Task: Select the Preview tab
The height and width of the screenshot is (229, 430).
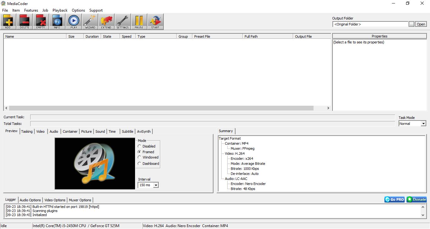Action: 11,131
